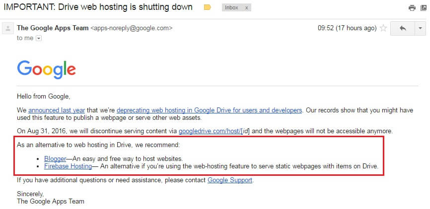Open email in new window icon
Image resolution: width=430 pixels, height=209 pixels.
pyautogui.click(x=423, y=8)
